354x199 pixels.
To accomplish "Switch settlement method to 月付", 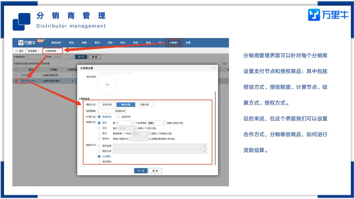I will click(x=99, y=128).
